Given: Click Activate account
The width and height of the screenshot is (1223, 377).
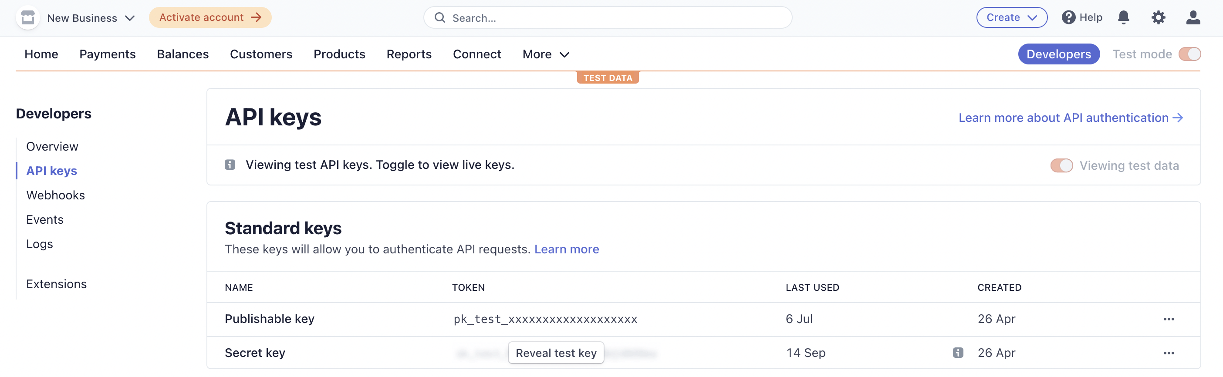Looking at the screenshot, I should coord(209,17).
